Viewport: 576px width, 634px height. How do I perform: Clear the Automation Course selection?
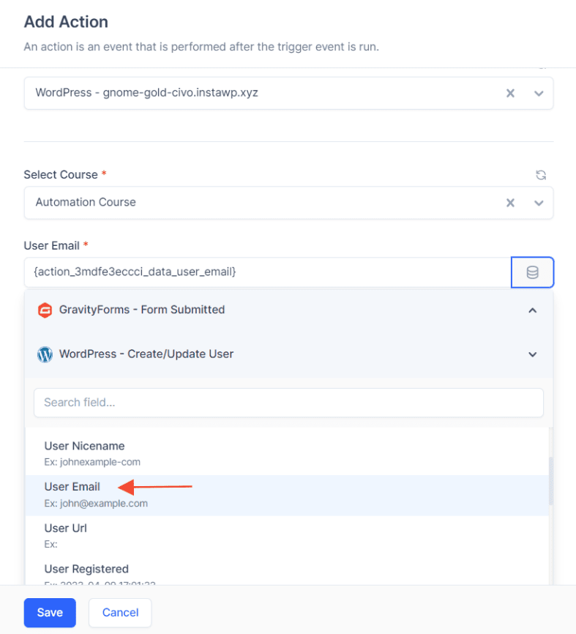(x=510, y=203)
